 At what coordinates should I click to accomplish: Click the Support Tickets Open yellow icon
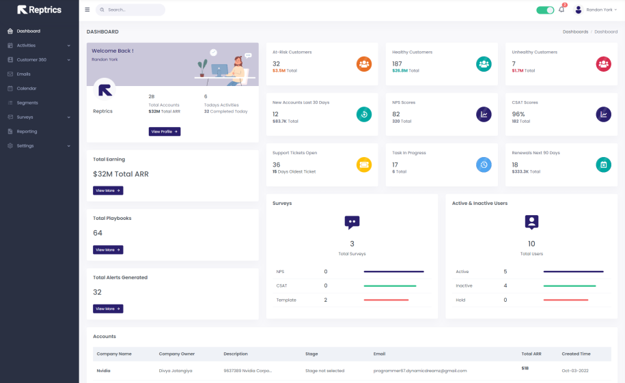[364, 165]
